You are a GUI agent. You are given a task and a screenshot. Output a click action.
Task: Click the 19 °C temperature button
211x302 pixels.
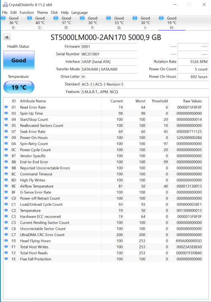[19, 87]
